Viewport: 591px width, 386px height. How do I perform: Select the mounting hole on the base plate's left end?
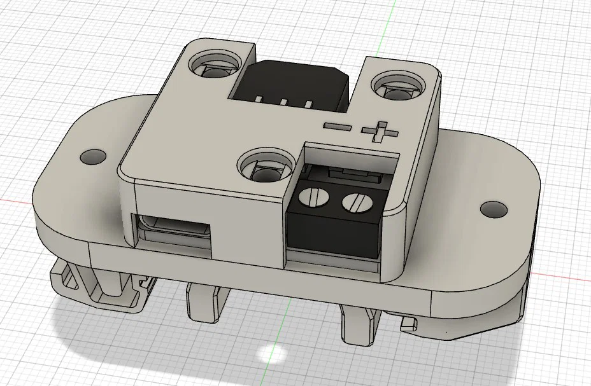click(x=93, y=157)
